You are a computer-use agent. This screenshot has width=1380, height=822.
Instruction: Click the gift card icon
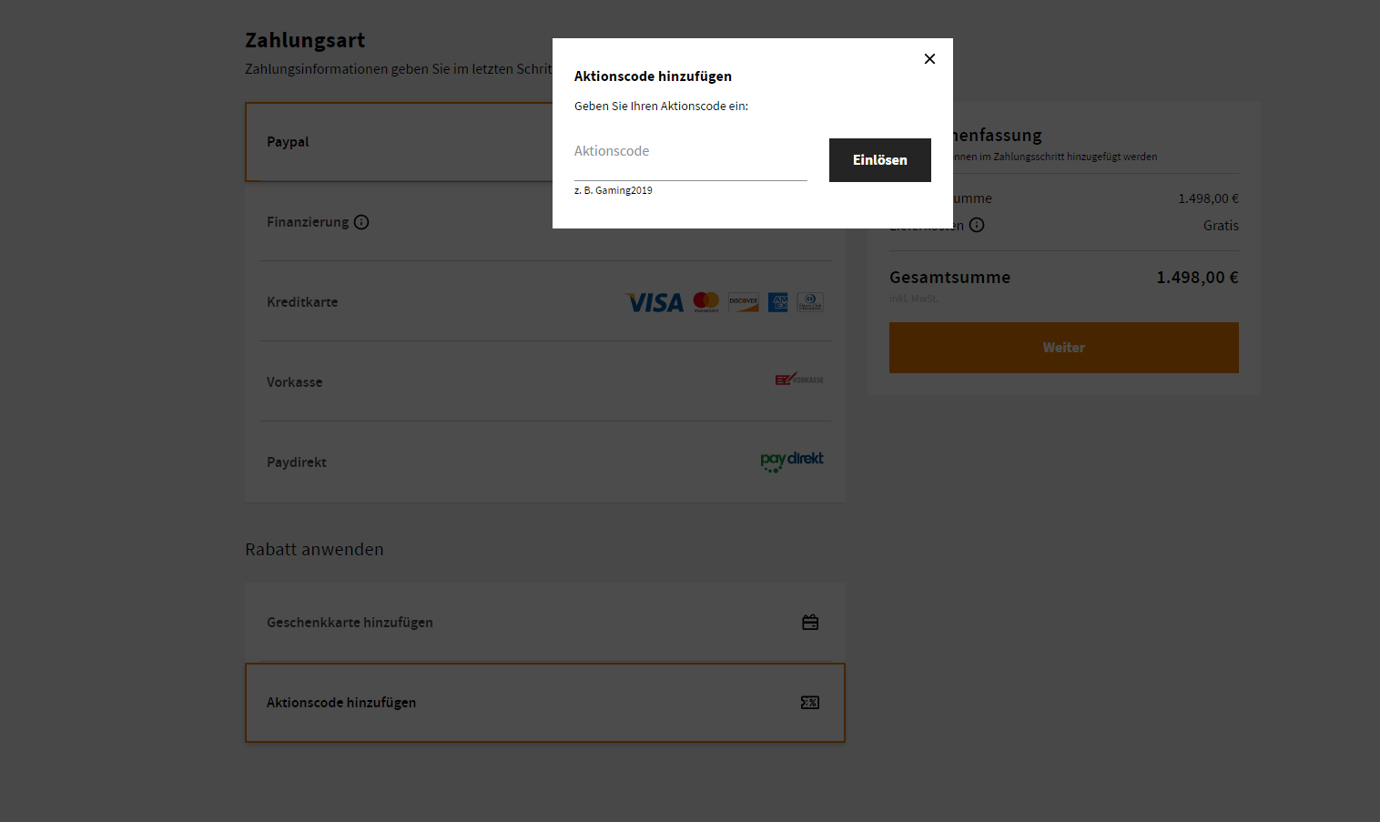(810, 623)
